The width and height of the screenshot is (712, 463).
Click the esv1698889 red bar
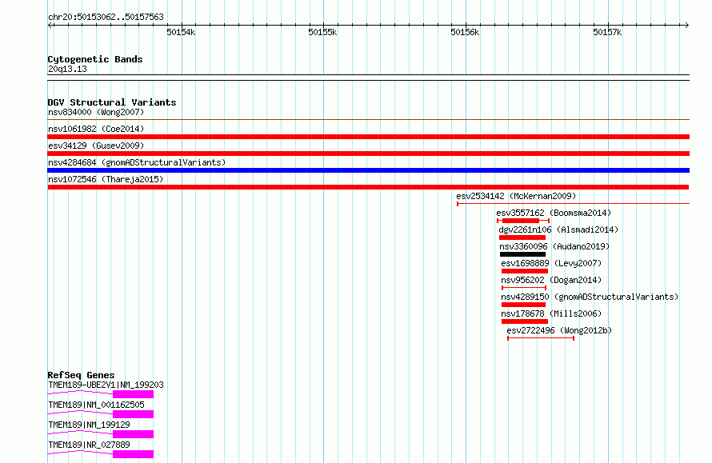click(525, 271)
